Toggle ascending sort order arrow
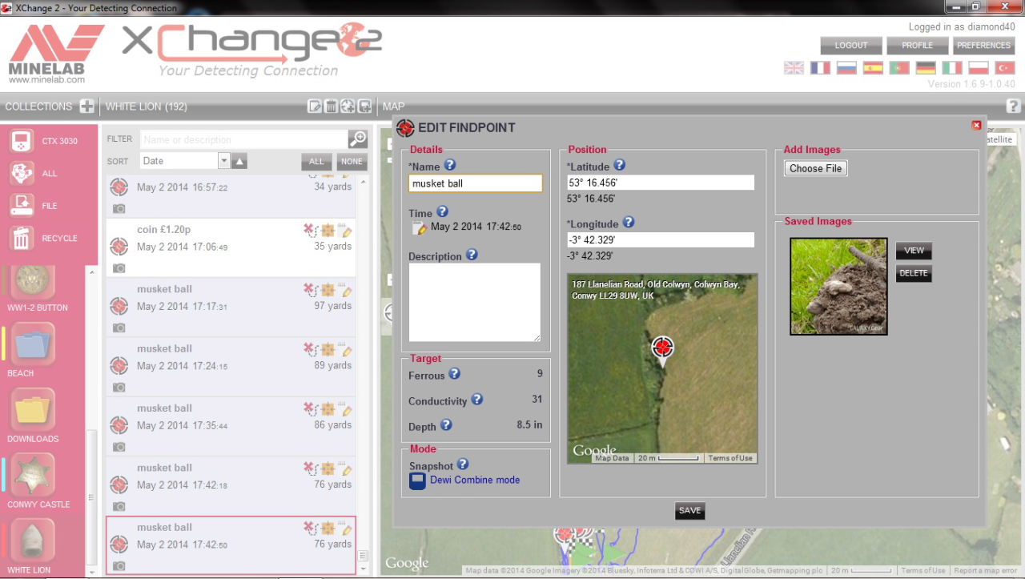 240,162
